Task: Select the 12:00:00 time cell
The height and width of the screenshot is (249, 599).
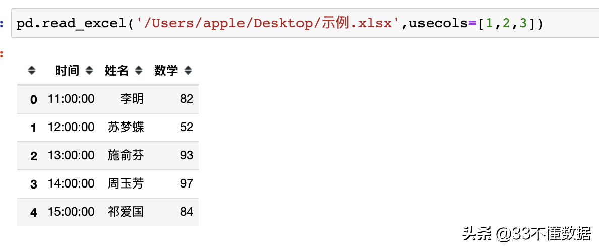Action: [71, 127]
